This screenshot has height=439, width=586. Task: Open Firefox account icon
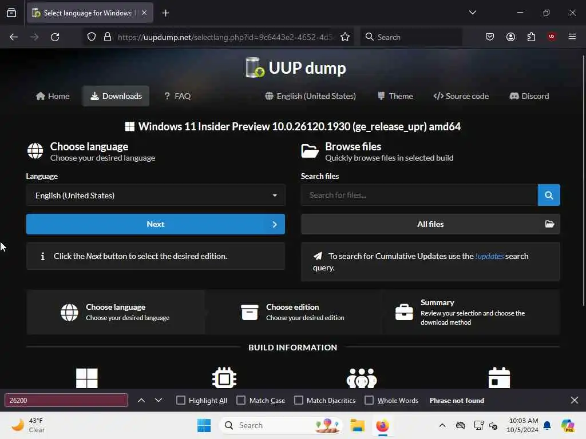coord(510,37)
